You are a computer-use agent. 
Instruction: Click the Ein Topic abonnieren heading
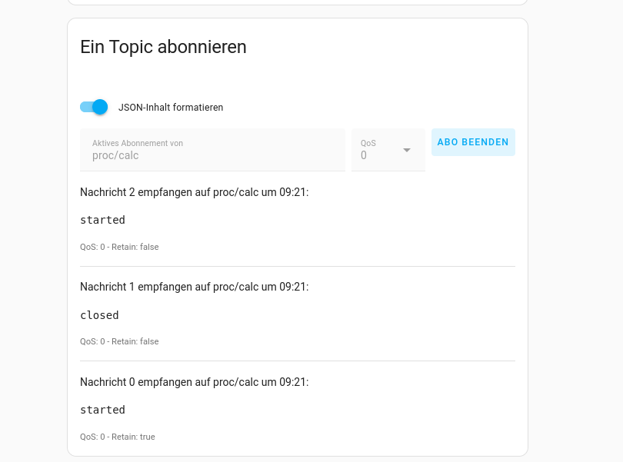163,47
